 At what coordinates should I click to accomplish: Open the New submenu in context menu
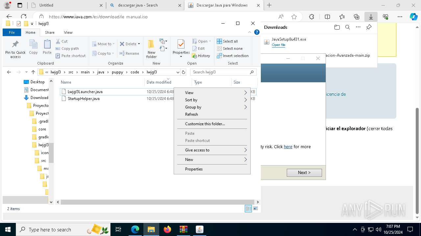[212, 160]
